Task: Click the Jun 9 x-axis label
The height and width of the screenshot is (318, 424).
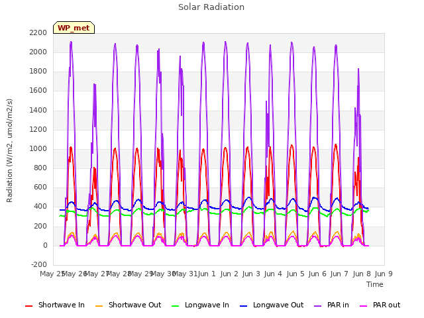Action: (384, 274)
